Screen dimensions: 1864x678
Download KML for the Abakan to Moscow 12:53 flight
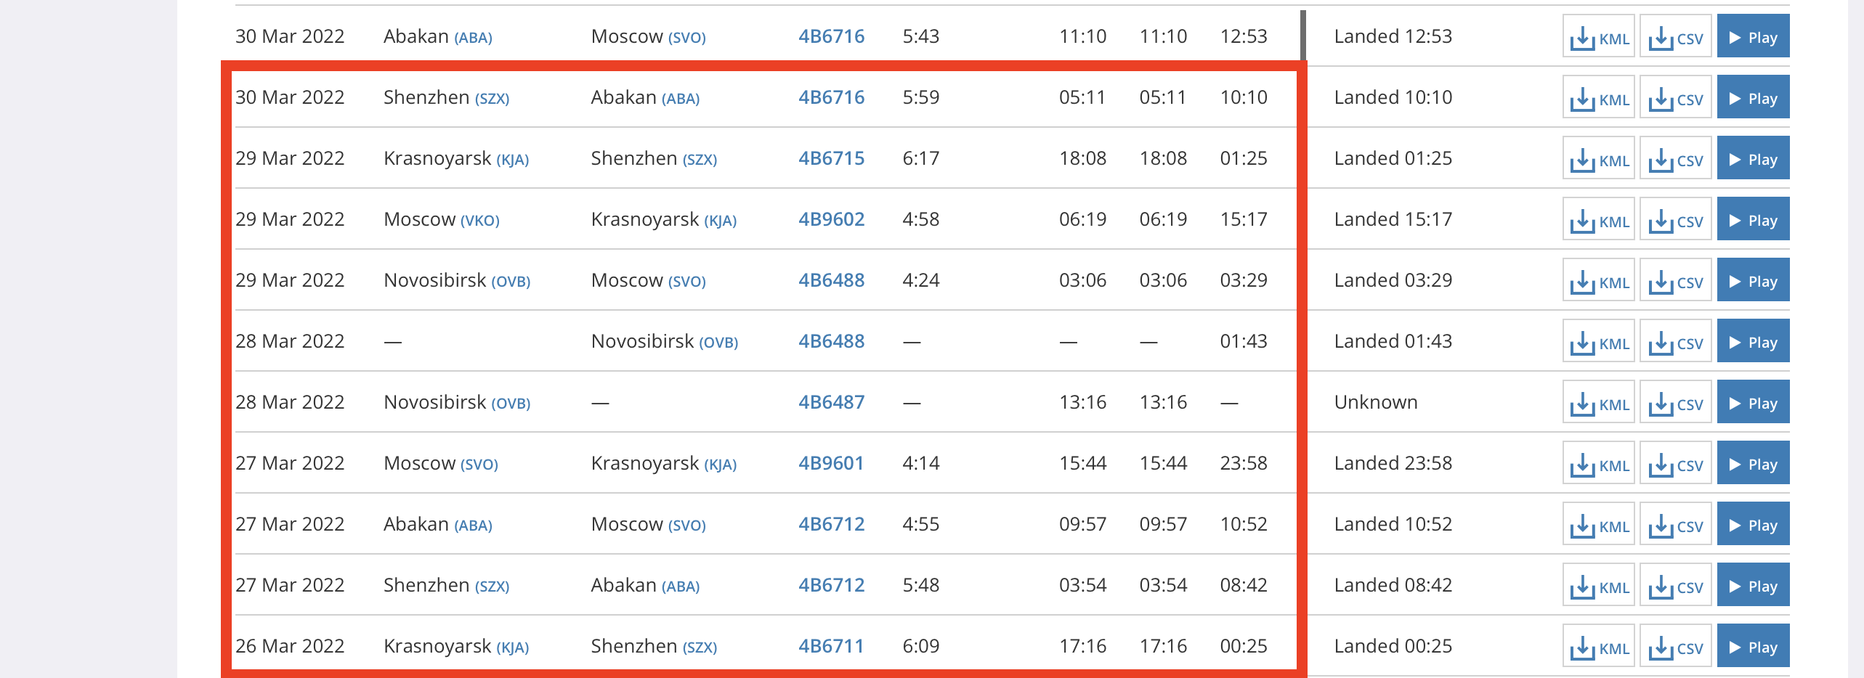click(x=1598, y=36)
